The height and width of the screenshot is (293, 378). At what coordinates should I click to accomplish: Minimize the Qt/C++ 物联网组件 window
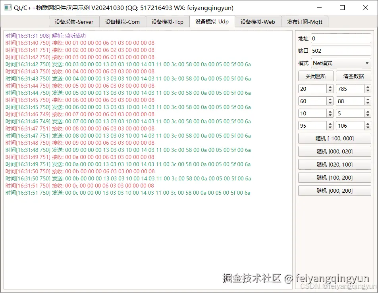[x=319, y=8]
